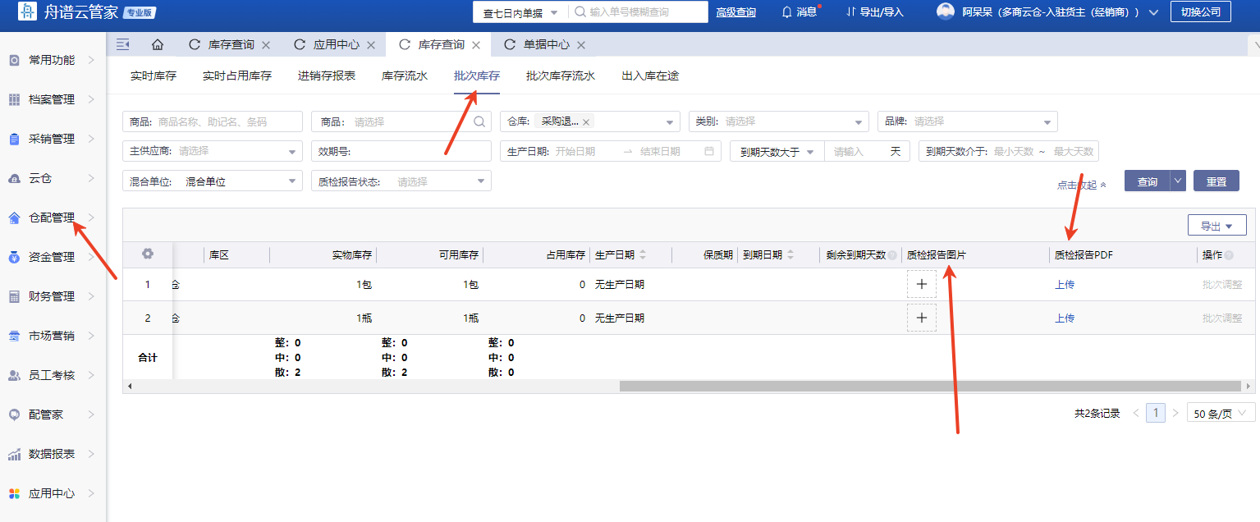
Task: Switch to the 批次库存流水 tab
Action: [x=560, y=76]
